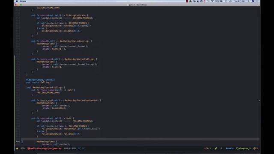Open the Apple menu
The width and height of the screenshot is (274, 154).
(17, 1)
